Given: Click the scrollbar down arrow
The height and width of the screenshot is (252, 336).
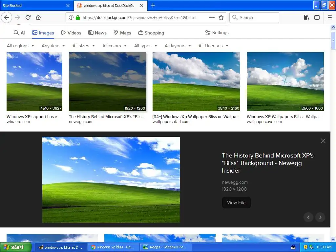Looking at the screenshot, I should pyautogui.click(x=333, y=239).
